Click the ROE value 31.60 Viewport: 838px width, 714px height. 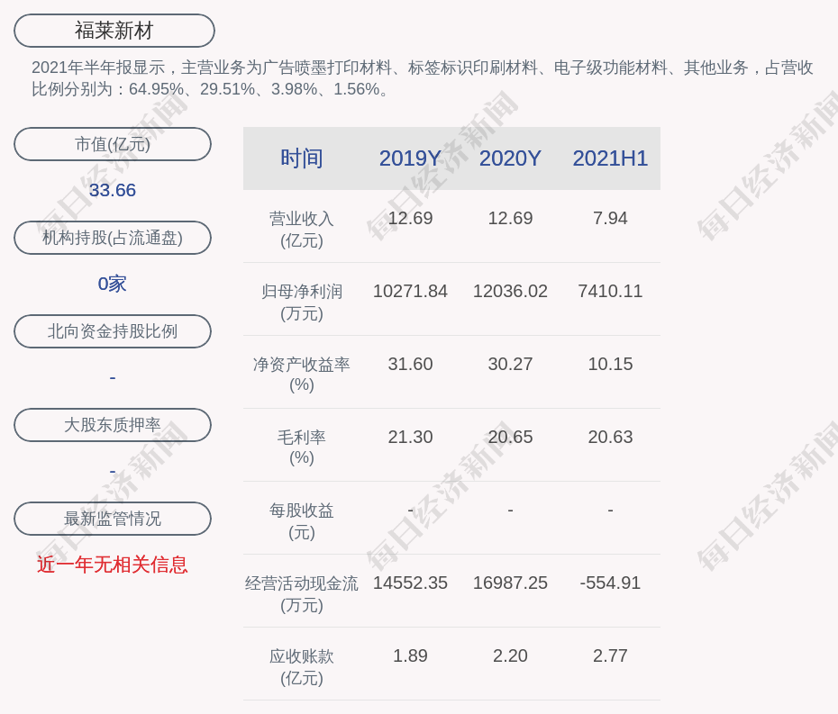click(x=410, y=365)
